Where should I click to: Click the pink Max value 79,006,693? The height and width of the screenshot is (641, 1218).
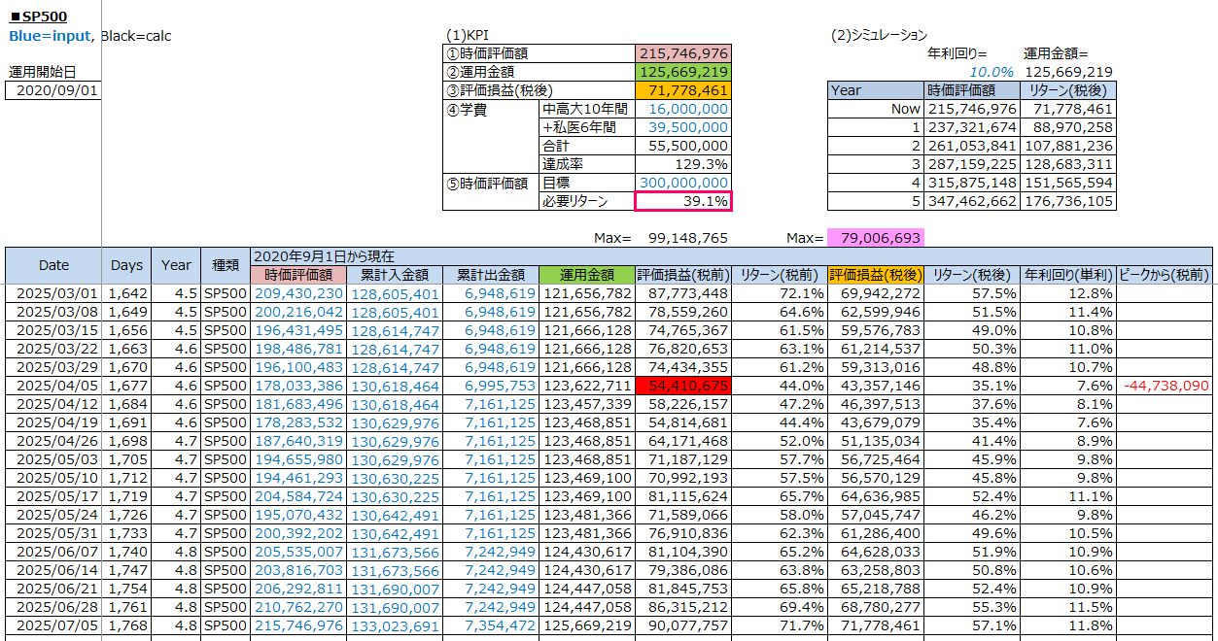[x=875, y=237]
